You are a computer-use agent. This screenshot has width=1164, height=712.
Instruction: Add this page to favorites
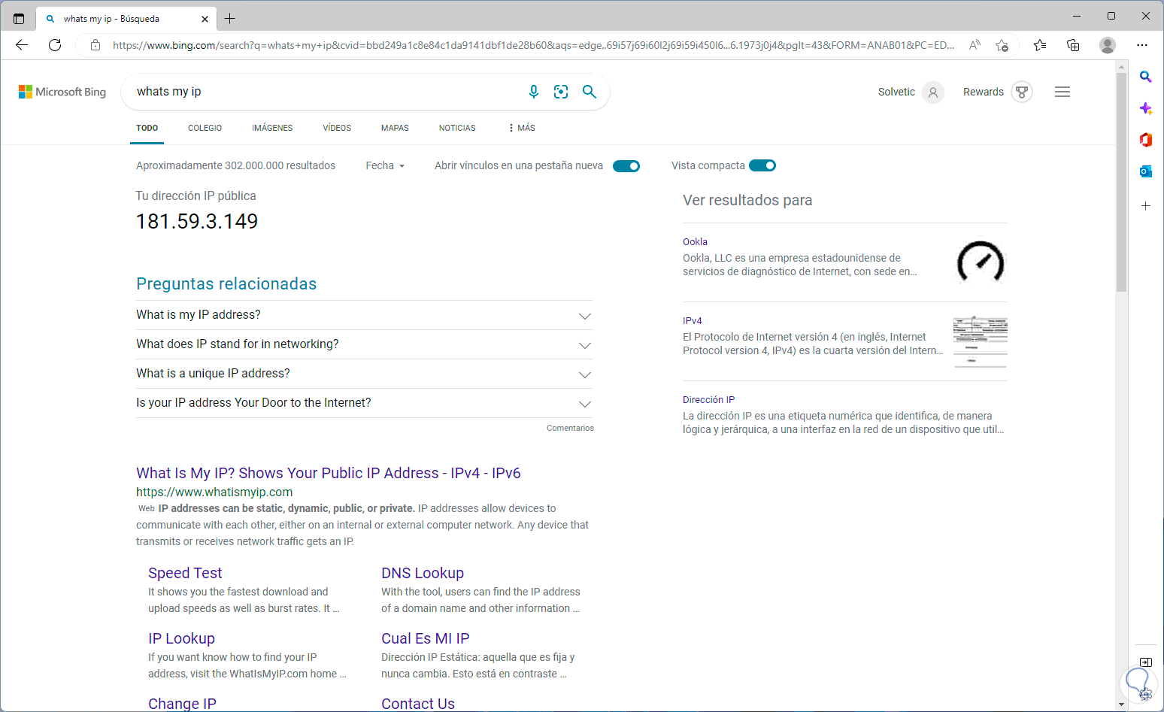1002,45
